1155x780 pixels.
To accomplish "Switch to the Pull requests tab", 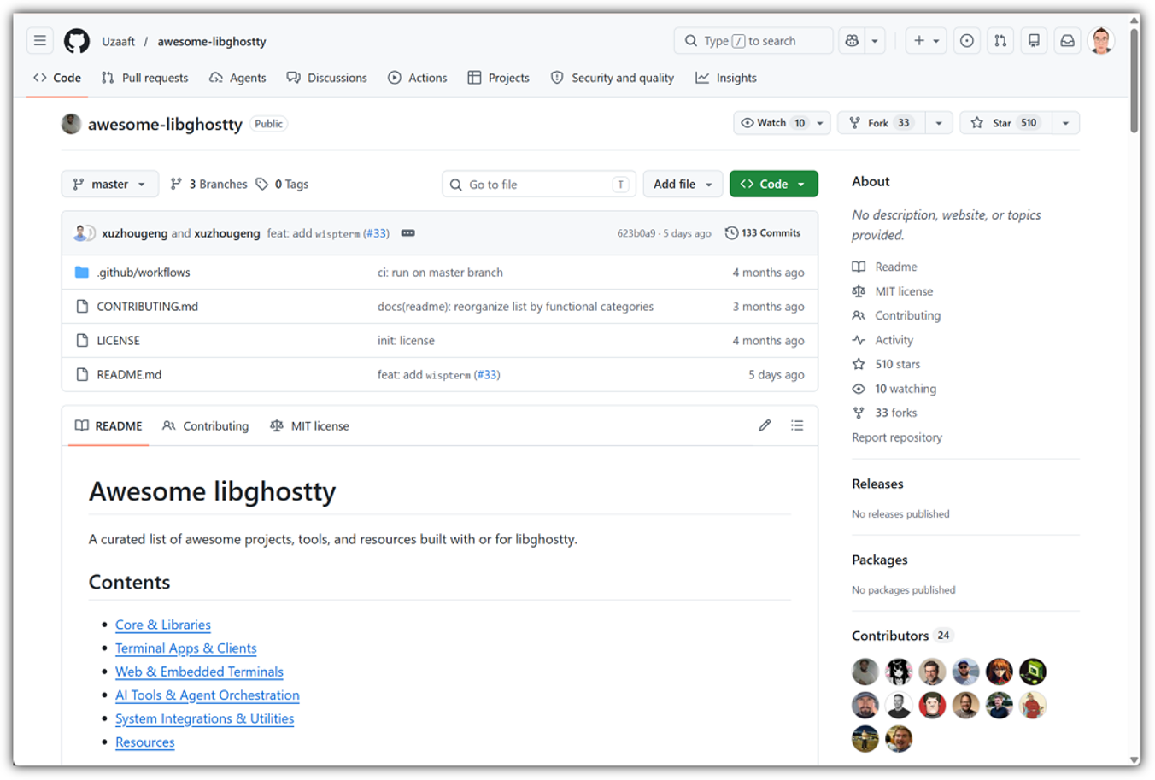I will (144, 78).
